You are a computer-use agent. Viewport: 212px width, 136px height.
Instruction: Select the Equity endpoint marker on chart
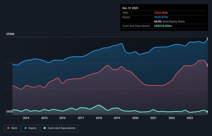tap(208, 39)
